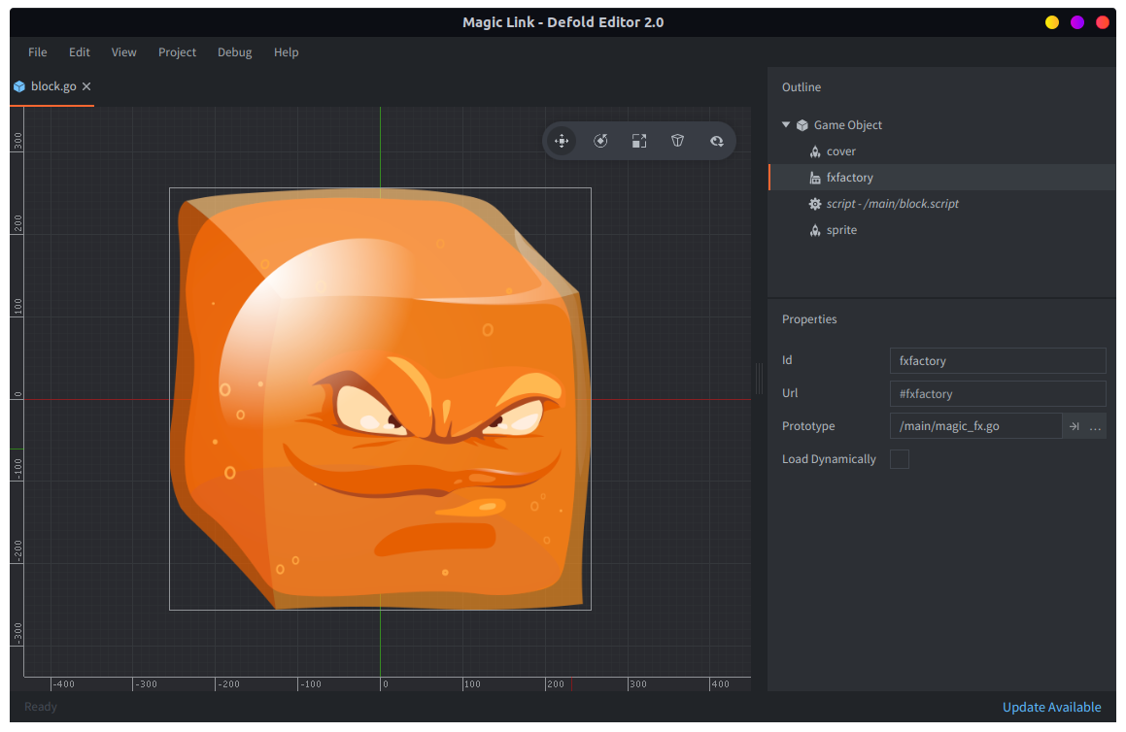The height and width of the screenshot is (732, 1126).
Task: Click the panel splitter handle beside scene view
Action: (x=760, y=379)
